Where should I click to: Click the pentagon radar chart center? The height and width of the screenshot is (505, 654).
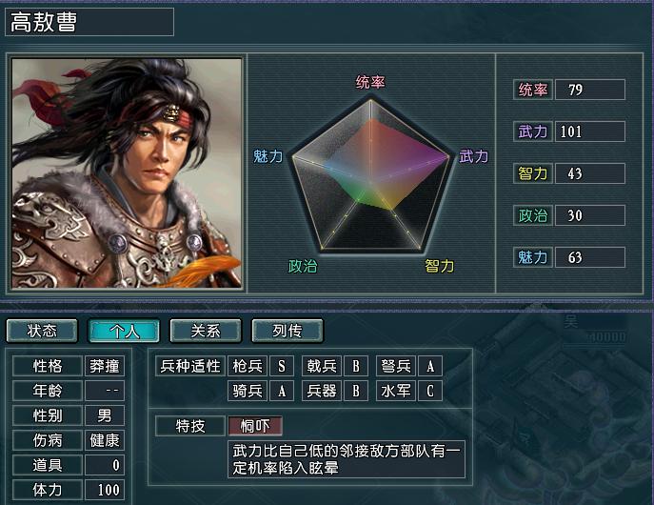pyautogui.click(x=370, y=179)
